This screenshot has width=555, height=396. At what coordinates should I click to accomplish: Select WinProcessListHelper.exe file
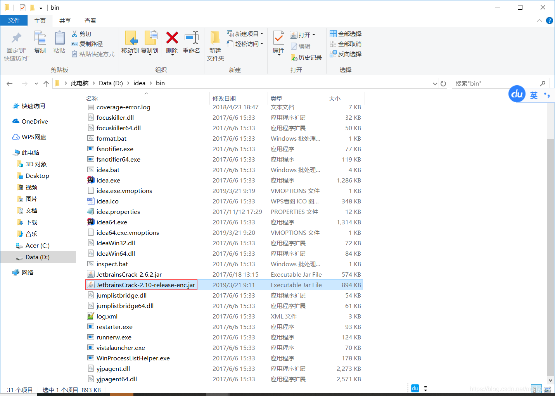pyautogui.click(x=133, y=358)
